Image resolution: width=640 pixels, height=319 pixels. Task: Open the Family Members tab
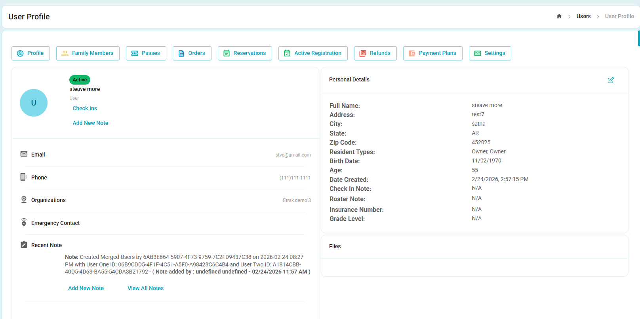(x=88, y=53)
